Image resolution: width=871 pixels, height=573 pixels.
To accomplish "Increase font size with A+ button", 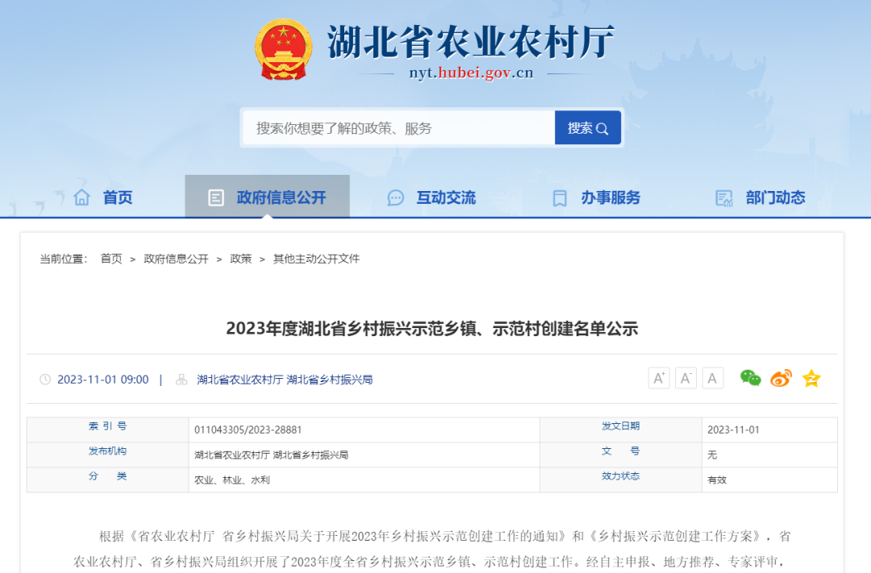I will click(658, 378).
